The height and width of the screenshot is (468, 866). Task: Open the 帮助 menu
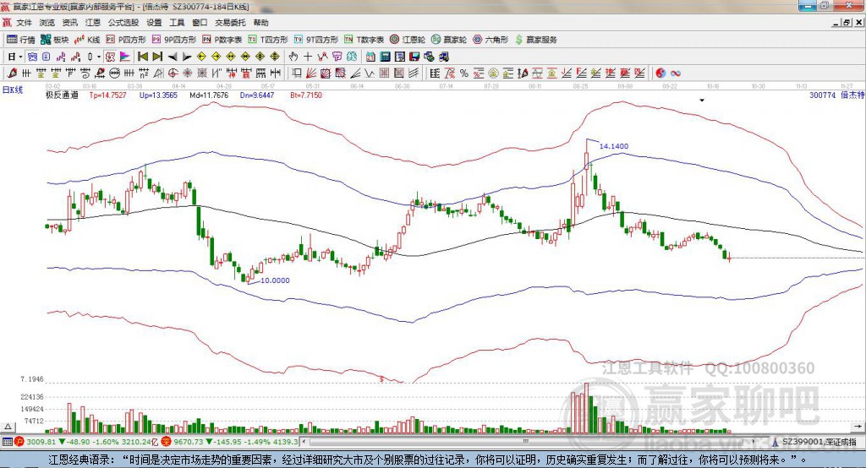point(260,23)
